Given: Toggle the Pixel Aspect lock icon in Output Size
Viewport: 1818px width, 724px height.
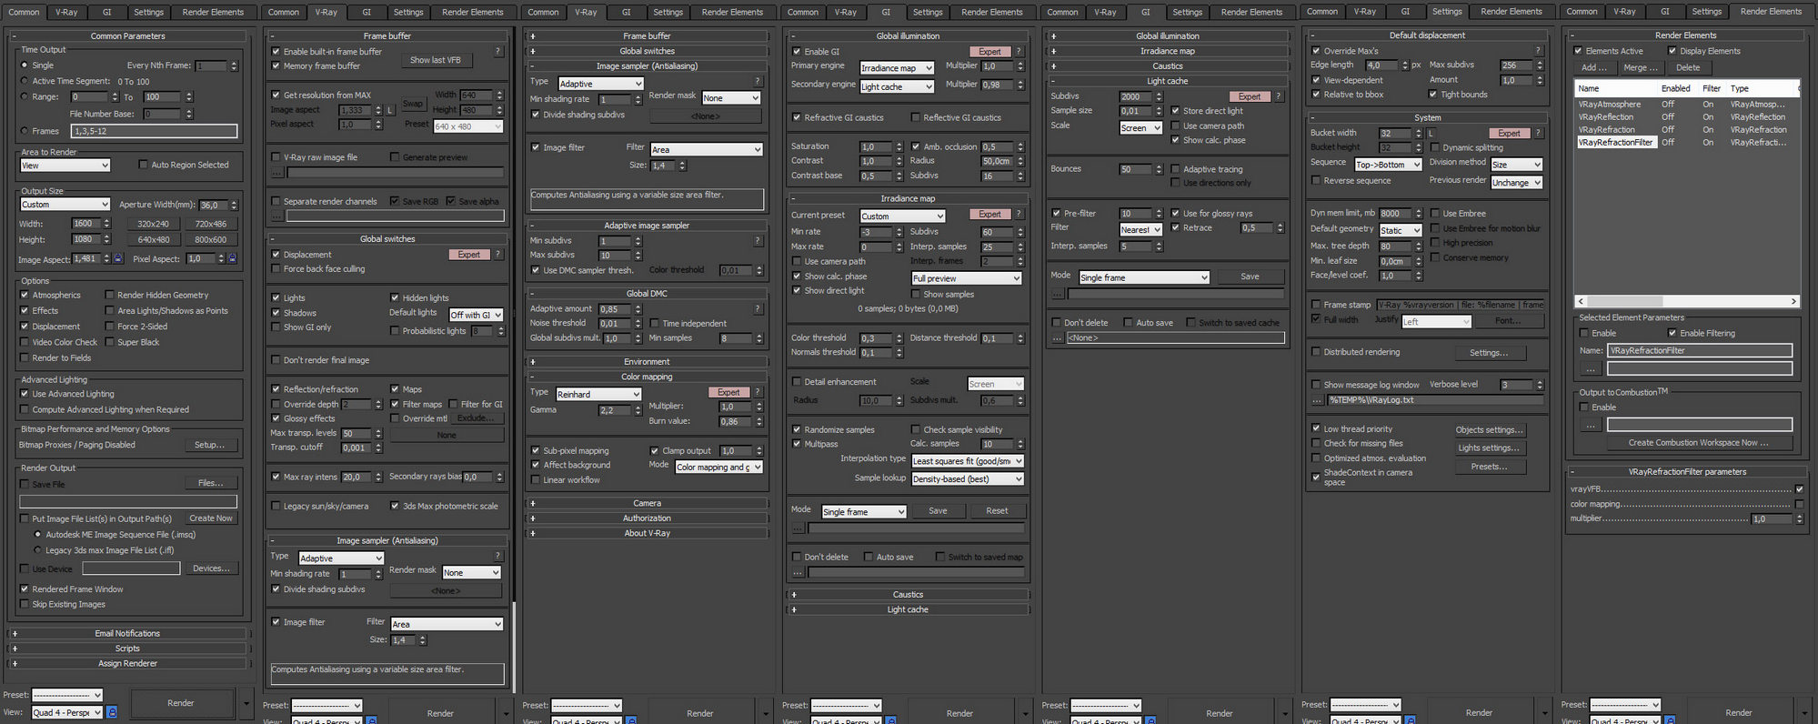Looking at the screenshot, I should point(232,259).
